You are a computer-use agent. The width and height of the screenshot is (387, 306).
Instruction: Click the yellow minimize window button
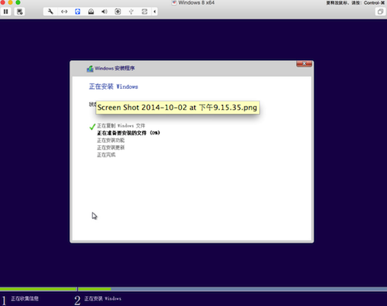10,2
